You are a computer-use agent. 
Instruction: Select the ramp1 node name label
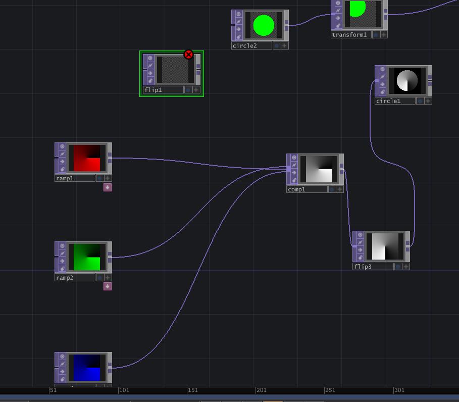coord(75,178)
